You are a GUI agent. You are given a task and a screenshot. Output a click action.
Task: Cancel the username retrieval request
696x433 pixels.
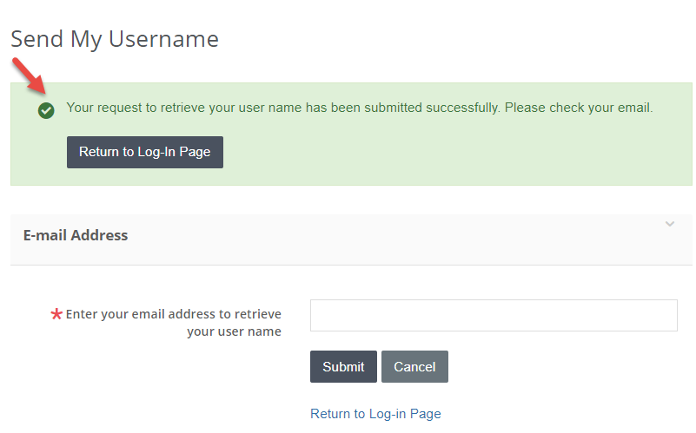[414, 366]
